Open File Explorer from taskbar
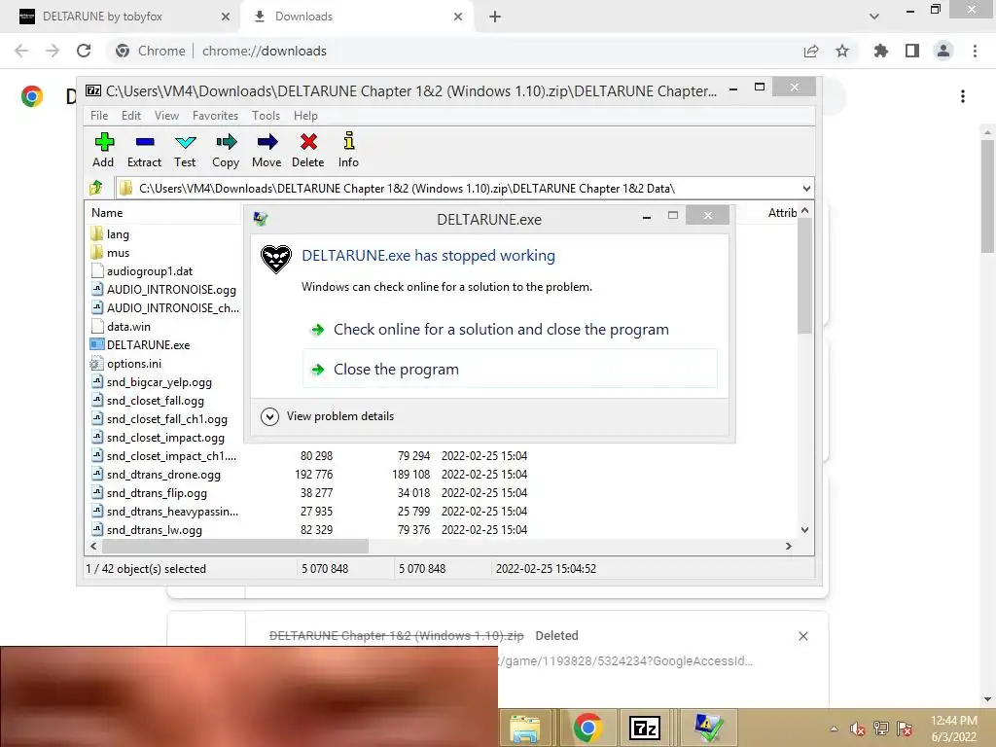The width and height of the screenshot is (996, 747). [x=524, y=728]
